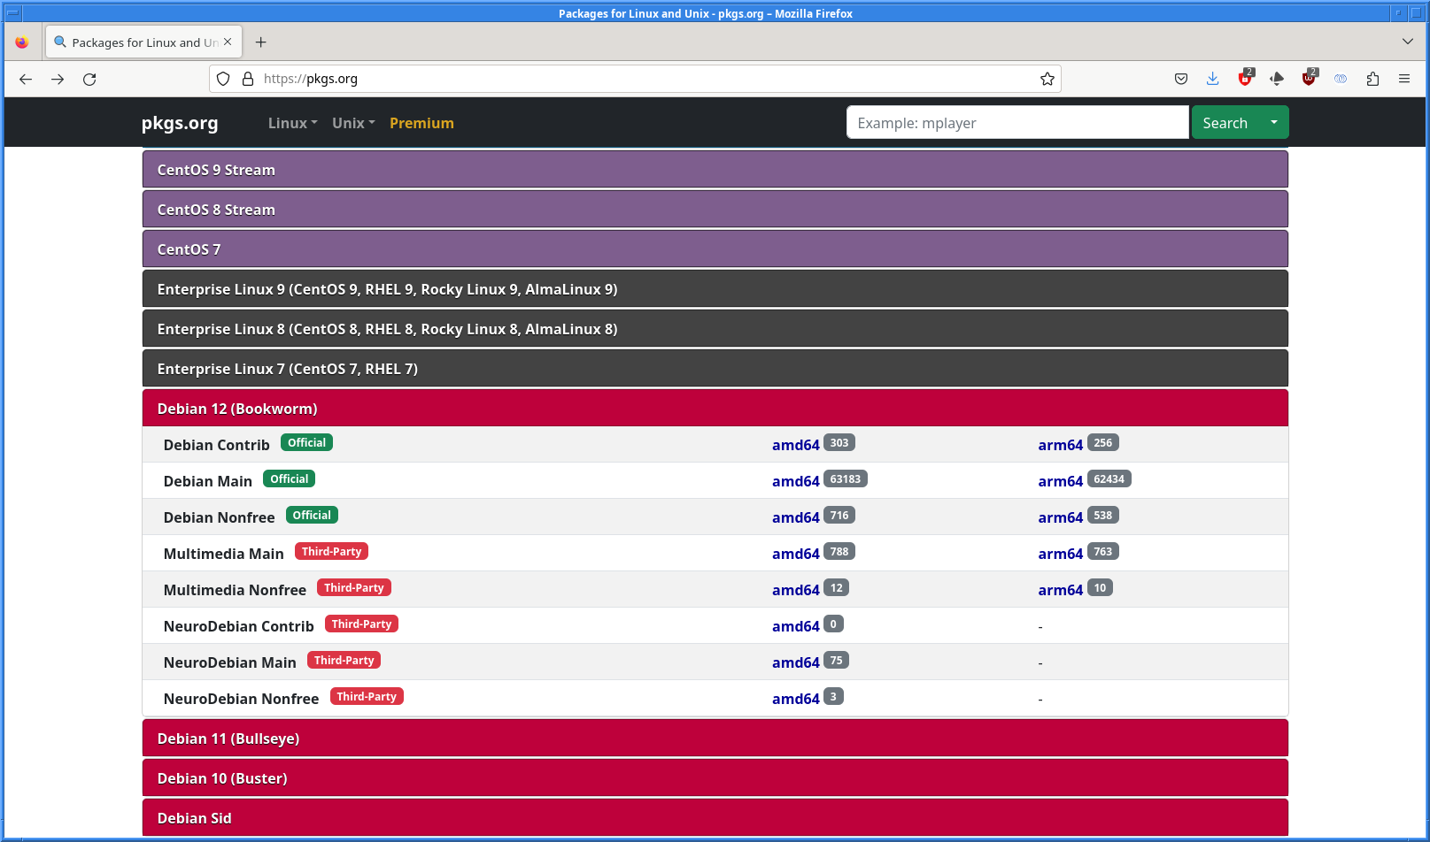1430x842 pixels.
Task: Reload the current page
Action: 89,79
